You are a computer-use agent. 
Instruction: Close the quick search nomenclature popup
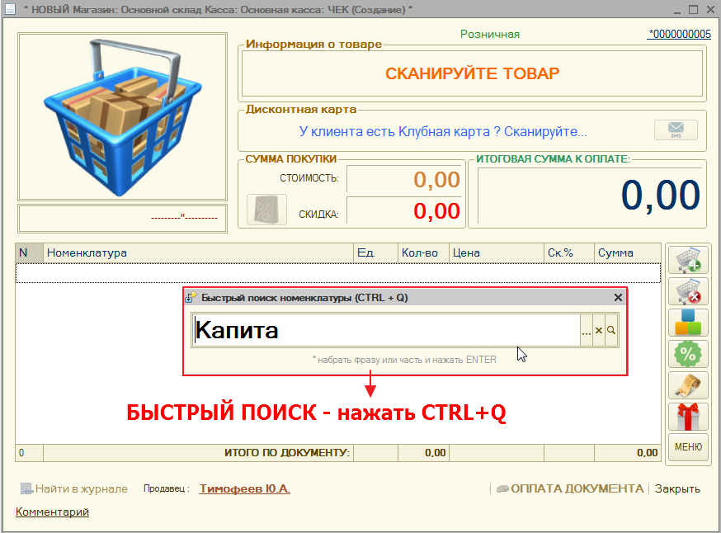[x=618, y=298]
